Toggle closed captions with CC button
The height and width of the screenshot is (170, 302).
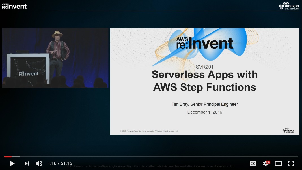coord(253,163)
